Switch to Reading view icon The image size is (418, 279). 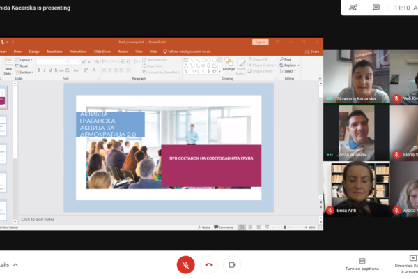pyautogui.click(x=258, y=227)
